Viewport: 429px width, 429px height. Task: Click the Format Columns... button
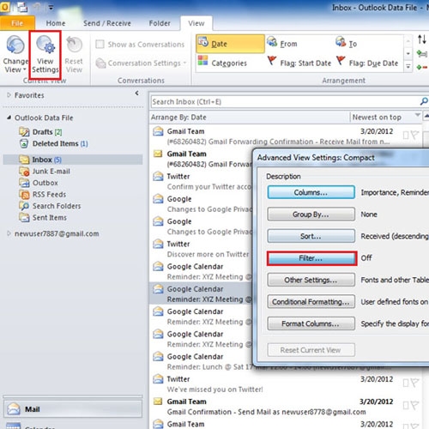click(311, 323)
